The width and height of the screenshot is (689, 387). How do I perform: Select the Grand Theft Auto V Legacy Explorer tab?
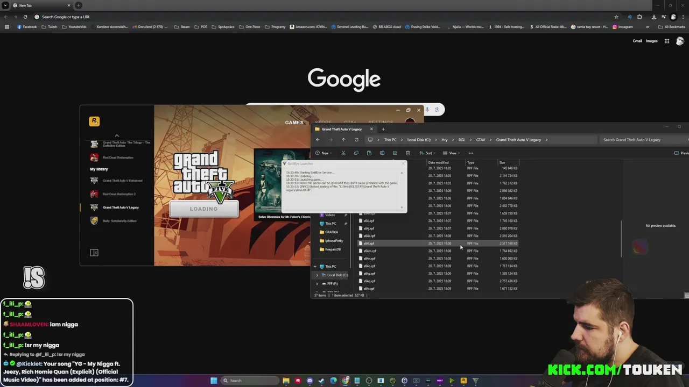[344, 129]
